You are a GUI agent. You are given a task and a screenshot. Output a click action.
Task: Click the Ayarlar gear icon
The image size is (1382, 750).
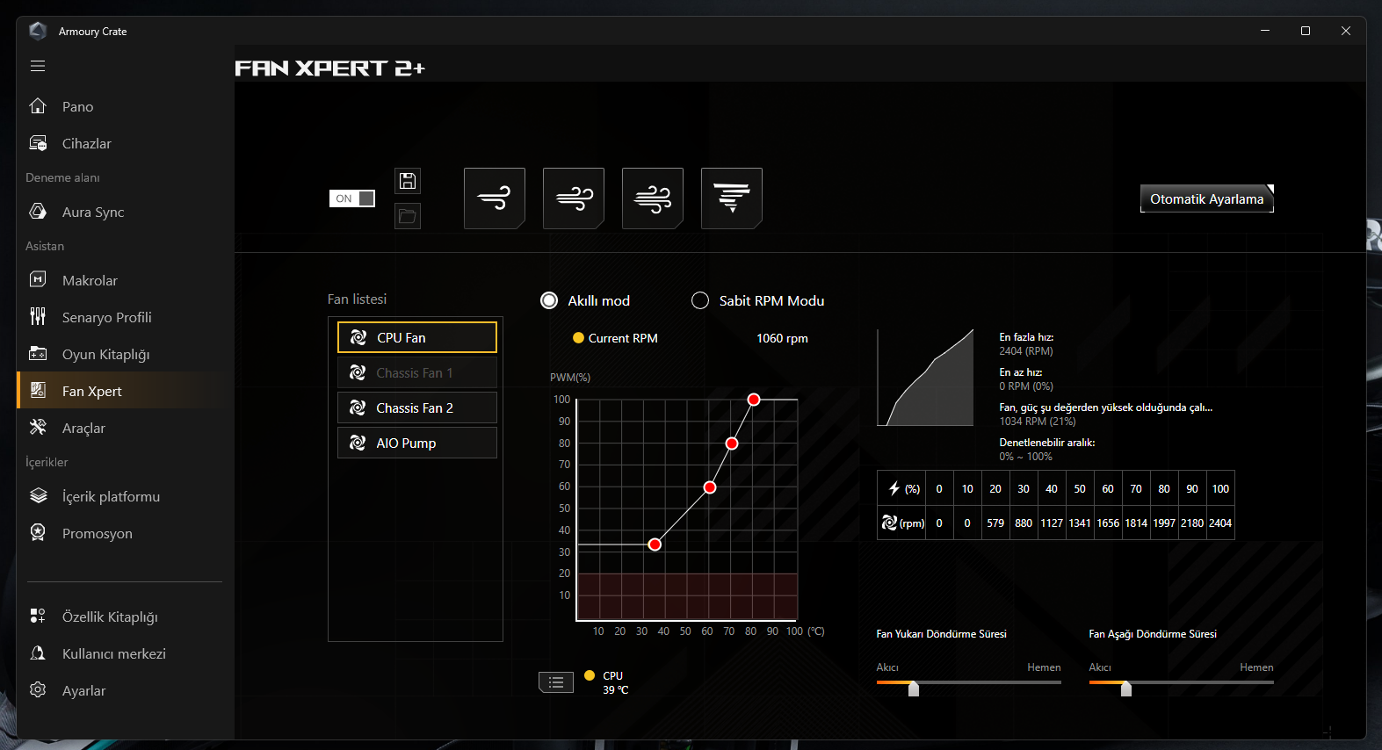click(38, 690)
